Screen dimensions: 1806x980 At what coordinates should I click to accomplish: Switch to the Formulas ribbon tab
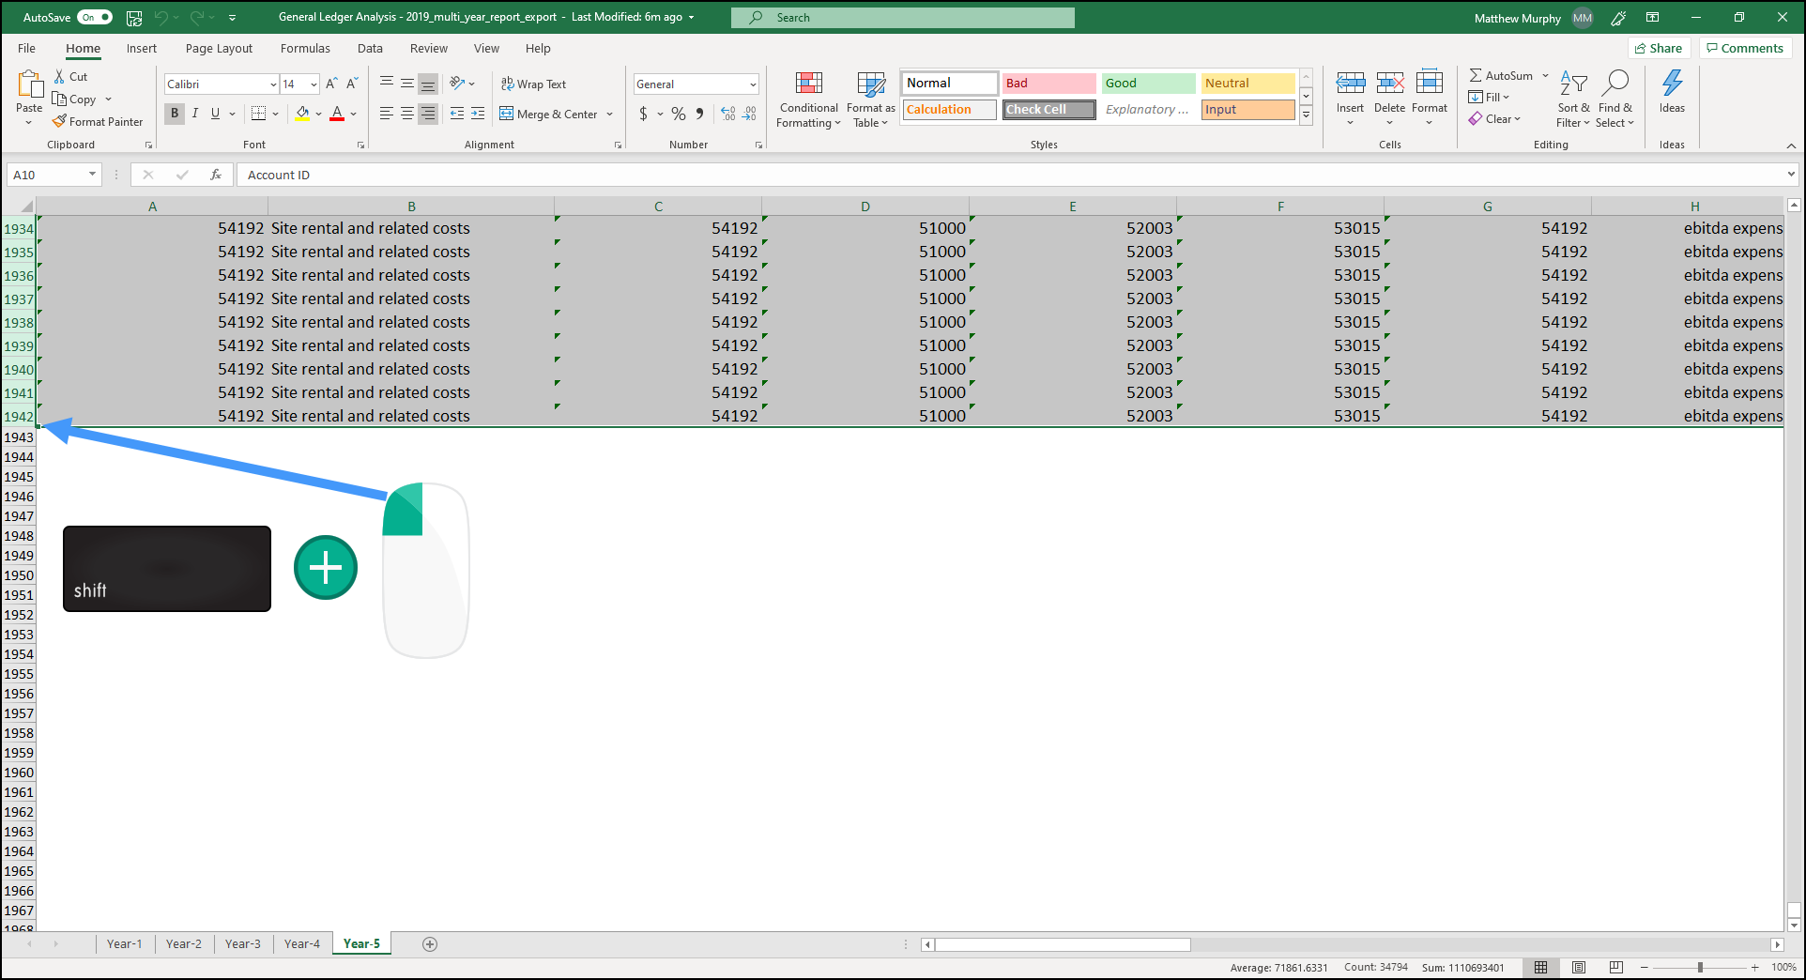point(305,48)
